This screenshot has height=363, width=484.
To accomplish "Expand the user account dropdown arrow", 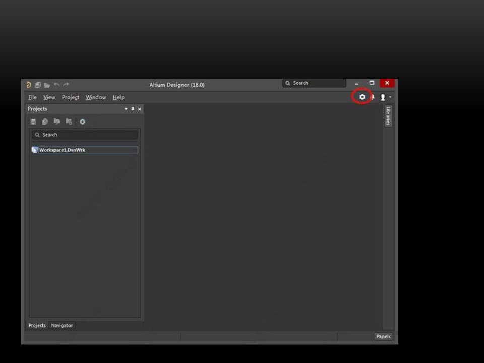I will [x=390, y=97].
